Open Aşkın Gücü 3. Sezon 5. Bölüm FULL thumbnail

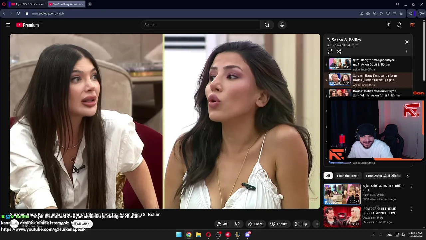coord(342,194)
